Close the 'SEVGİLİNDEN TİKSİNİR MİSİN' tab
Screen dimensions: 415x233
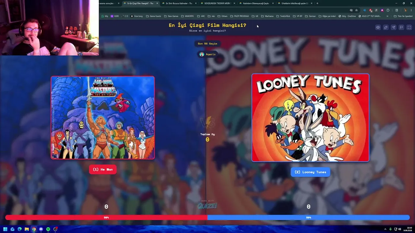point(234,3)
